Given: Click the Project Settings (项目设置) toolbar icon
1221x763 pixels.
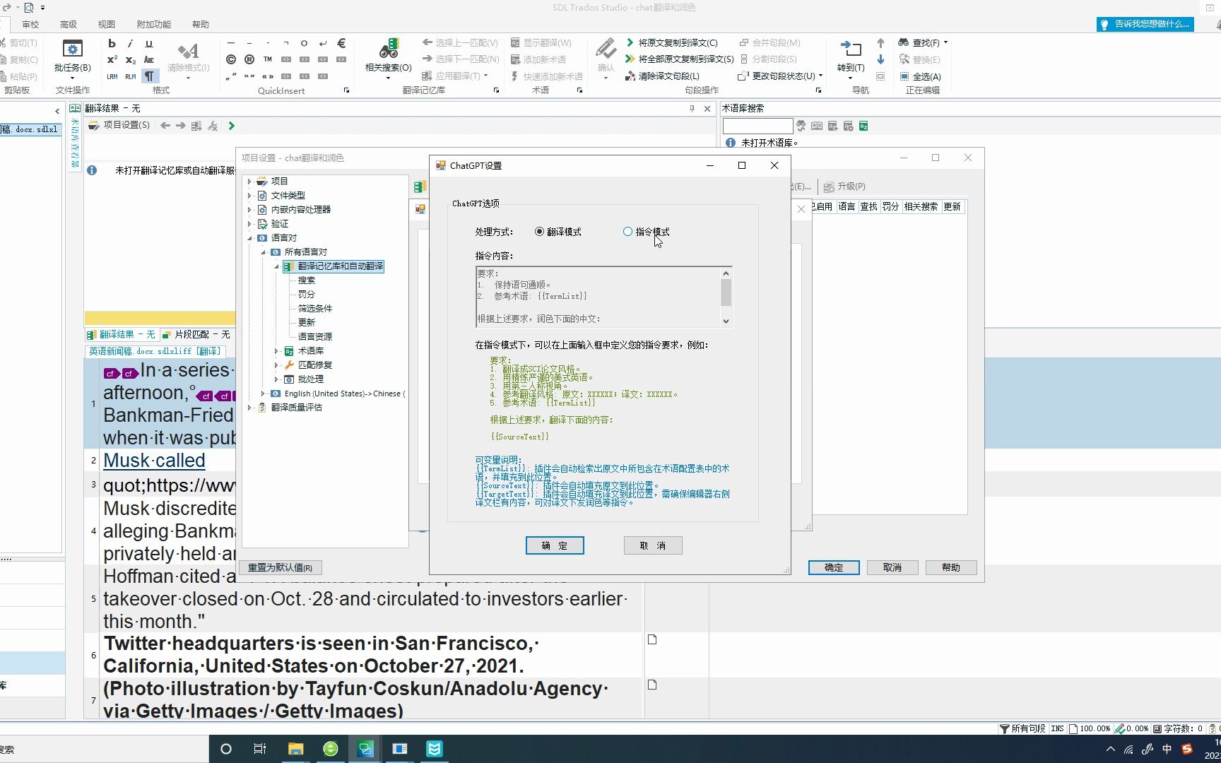Looking at the screenshot, I should [93, 125].
